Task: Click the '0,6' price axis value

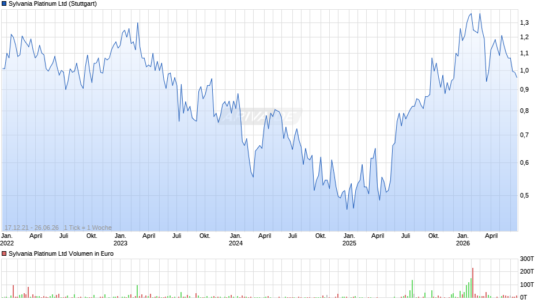Action: point(524,162)
